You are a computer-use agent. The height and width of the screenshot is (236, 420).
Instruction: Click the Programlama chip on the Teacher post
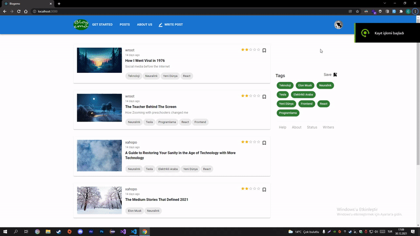coord(167,122)
